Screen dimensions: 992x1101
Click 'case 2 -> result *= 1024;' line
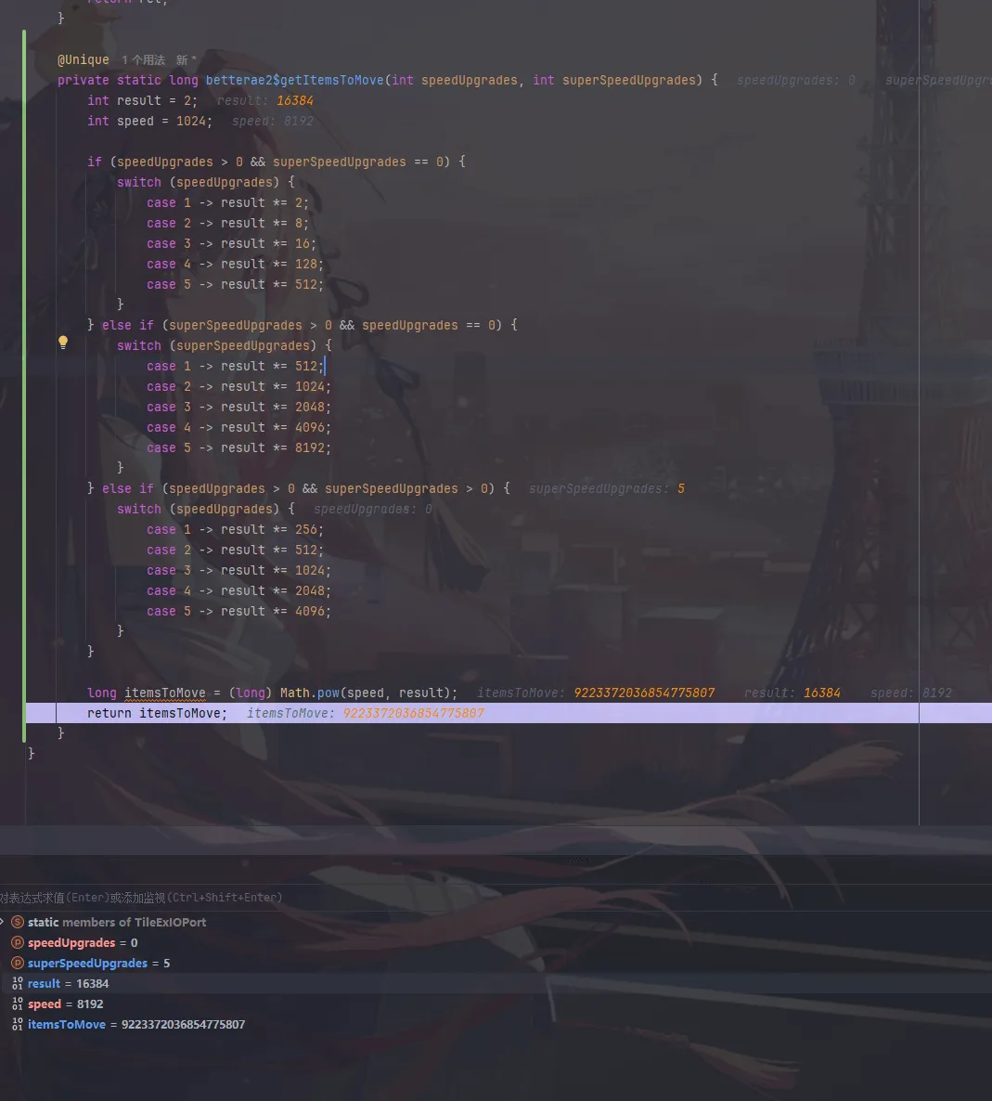[x=238, y=386]
